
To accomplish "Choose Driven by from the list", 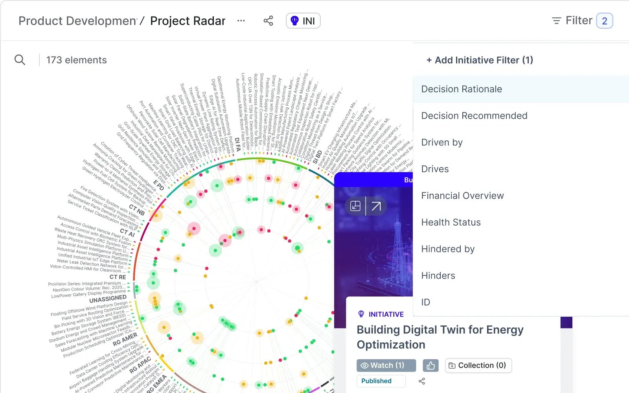I will click(x=521, y=142).
